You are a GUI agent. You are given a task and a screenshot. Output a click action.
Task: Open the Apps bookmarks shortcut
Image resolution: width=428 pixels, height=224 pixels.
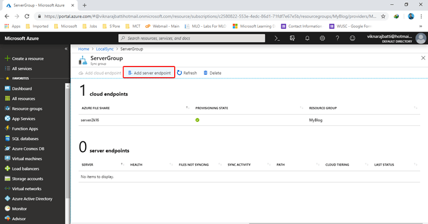[12, 26]
